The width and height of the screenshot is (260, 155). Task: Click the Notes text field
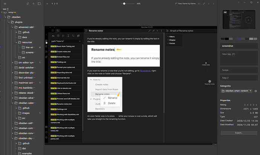(239, 70)
